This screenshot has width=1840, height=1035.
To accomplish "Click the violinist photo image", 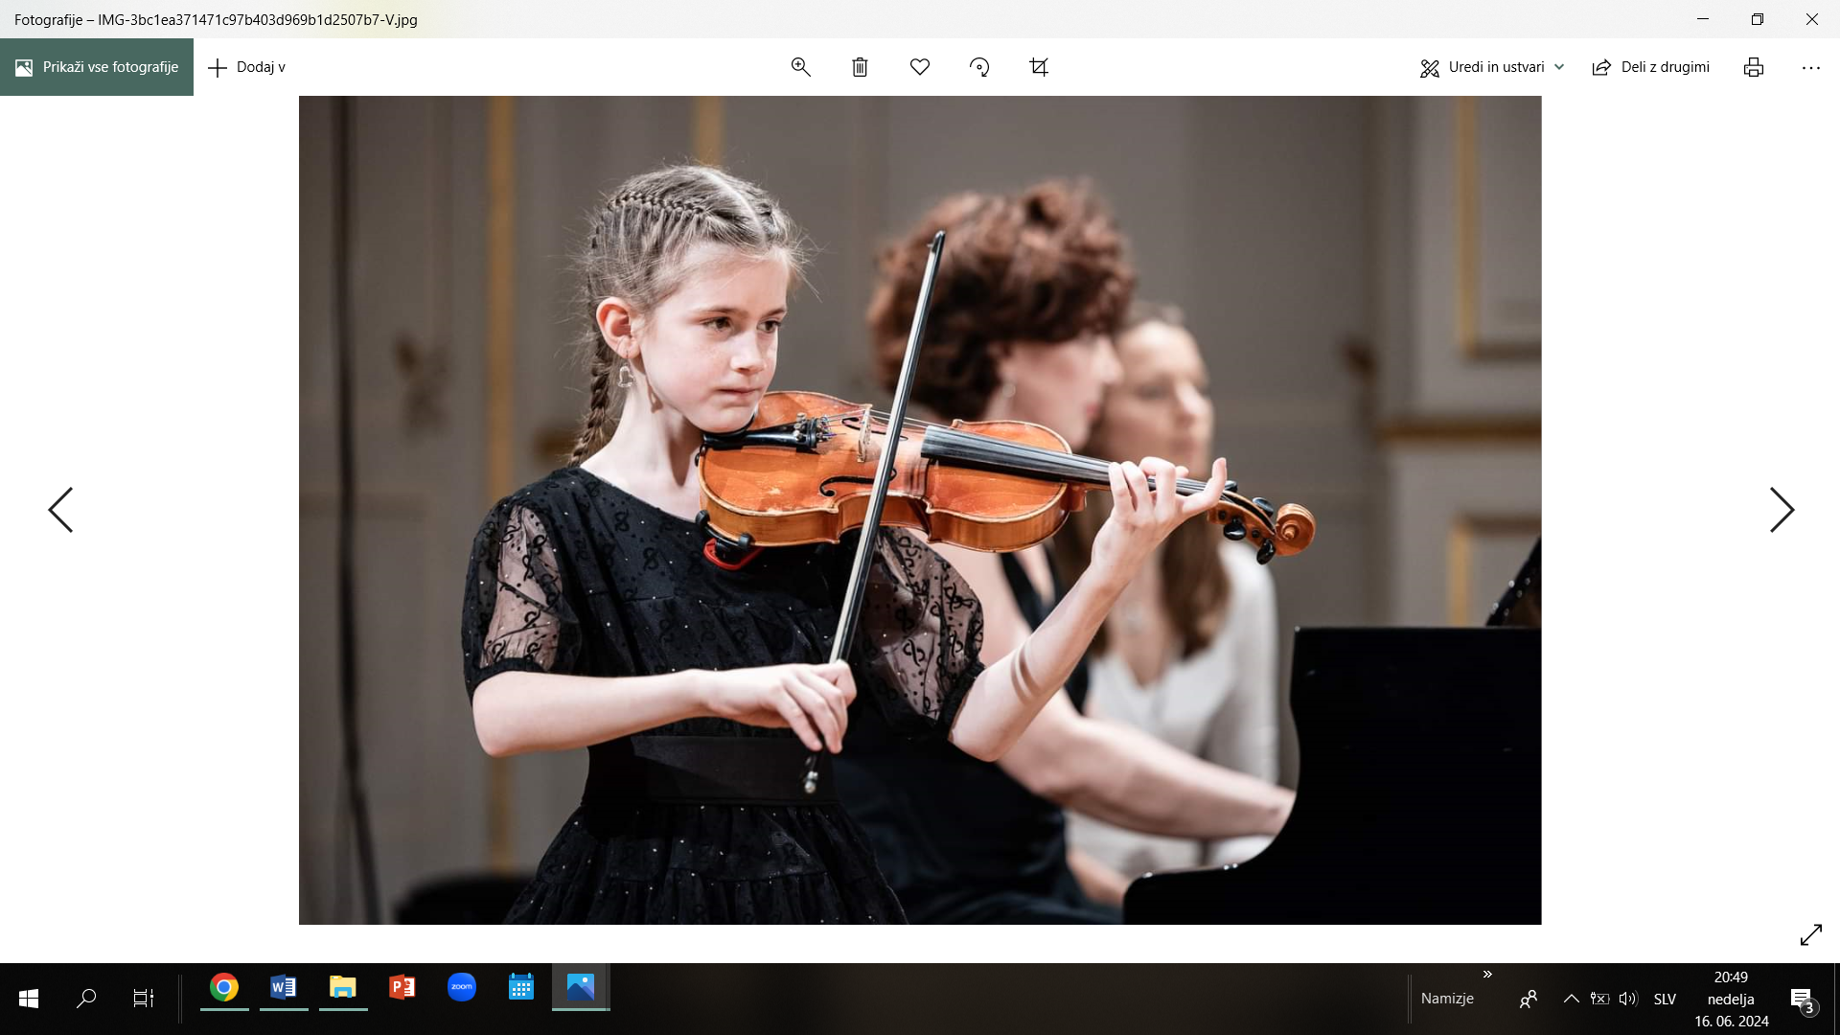I will click(920, 510).
